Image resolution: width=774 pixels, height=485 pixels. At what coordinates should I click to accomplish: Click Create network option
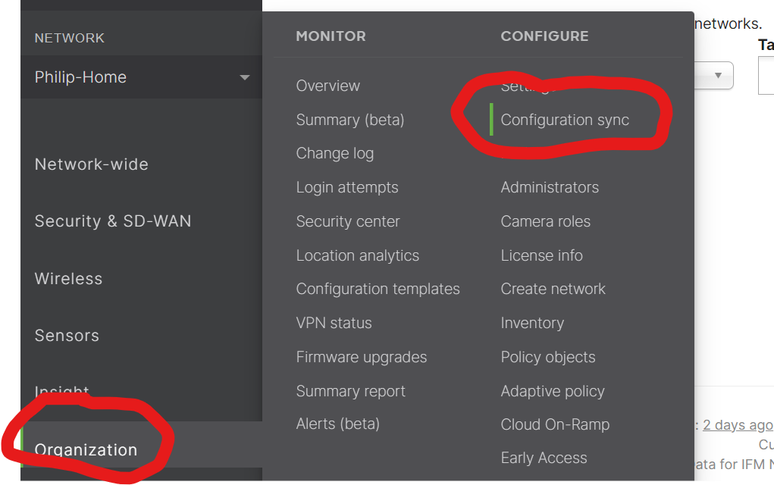tap(553, 289)
